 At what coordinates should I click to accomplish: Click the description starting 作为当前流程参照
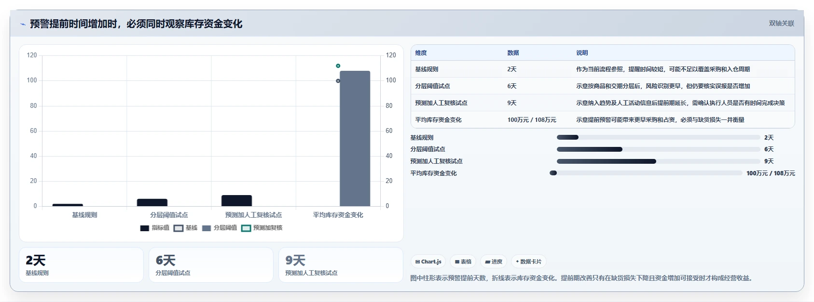(x=663, y=69)
